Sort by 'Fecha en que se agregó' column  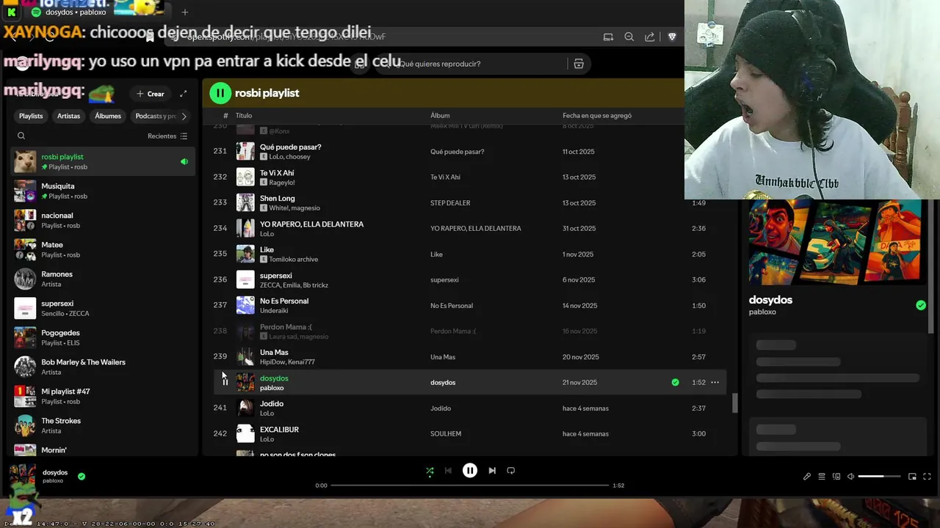tap(597, 116)
